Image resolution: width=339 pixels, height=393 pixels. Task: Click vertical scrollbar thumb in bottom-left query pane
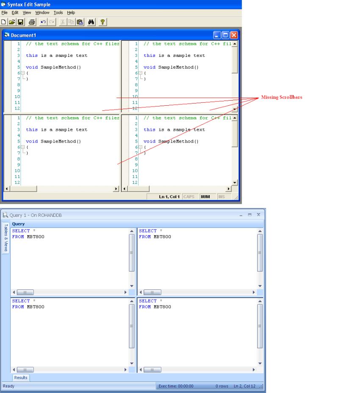click(132, 326)
